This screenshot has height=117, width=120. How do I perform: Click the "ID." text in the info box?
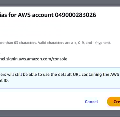point(6,81)
